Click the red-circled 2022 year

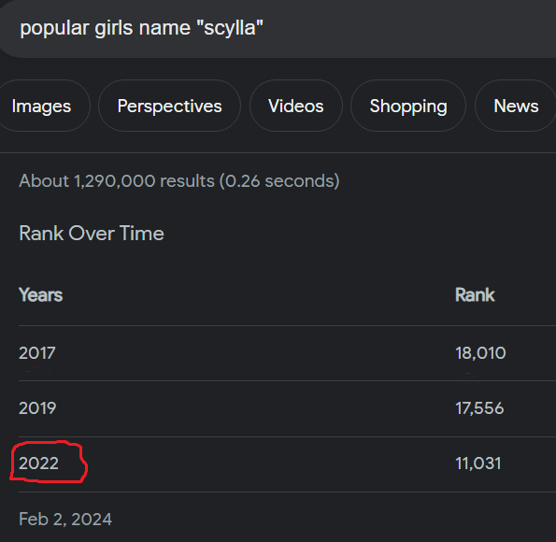click(38, 464)
